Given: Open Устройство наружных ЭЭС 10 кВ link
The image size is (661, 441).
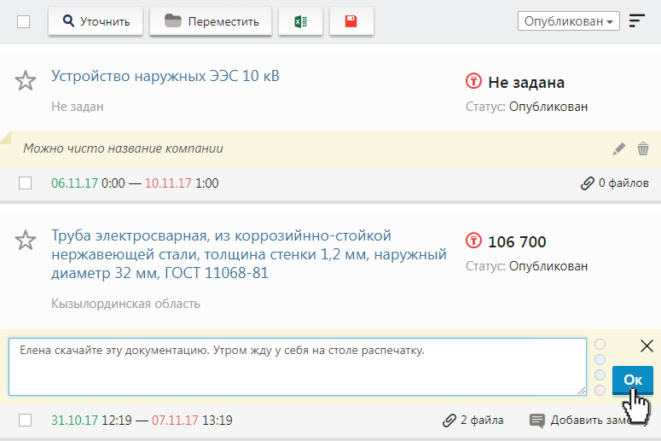Looking at the screenshot, I should (165, 76).
